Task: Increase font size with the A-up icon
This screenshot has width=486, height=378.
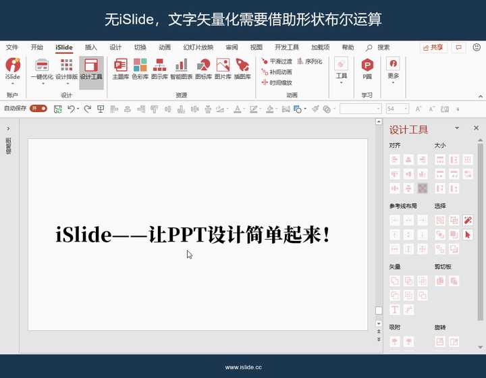Action: 418,109
